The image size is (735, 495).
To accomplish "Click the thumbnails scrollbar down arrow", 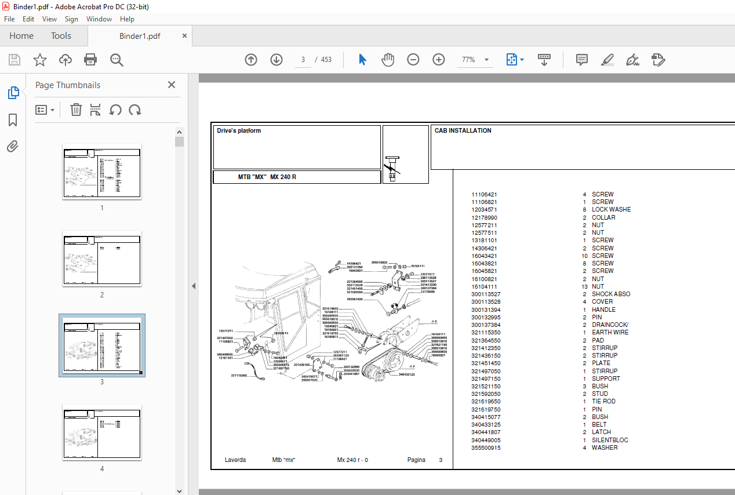I will click(x=180, y=490).
